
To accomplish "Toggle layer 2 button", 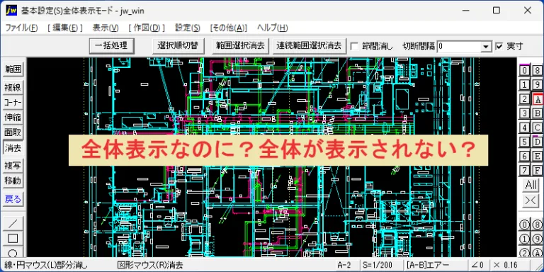I will (x=525, y=99).
